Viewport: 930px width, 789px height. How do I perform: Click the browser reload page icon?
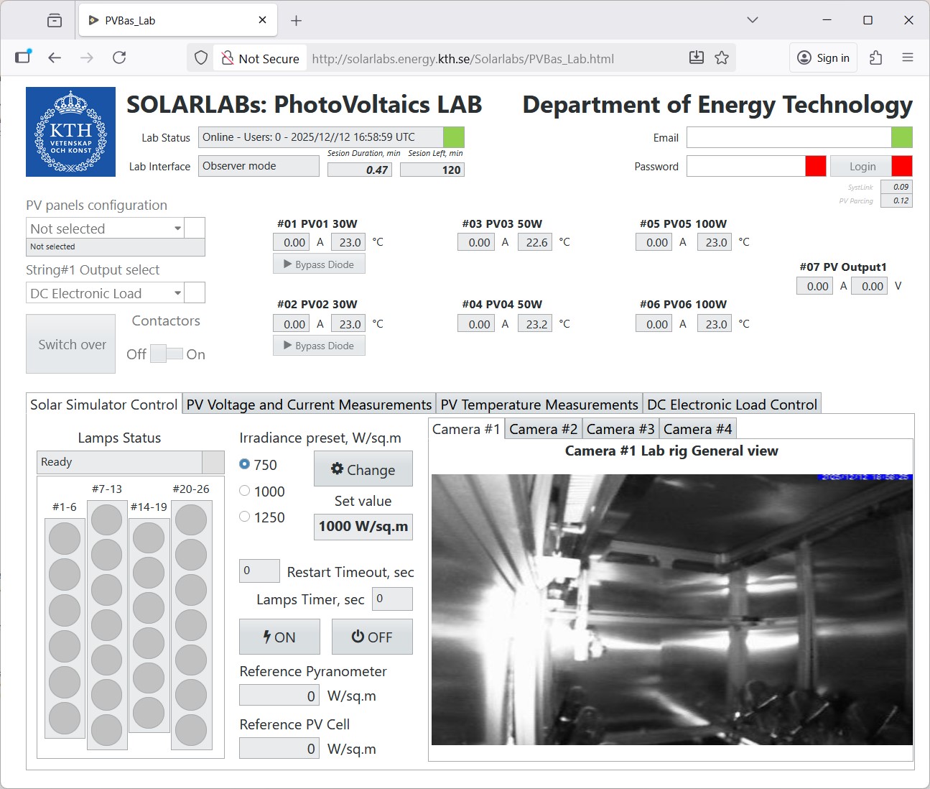click(x=119, y=58)
